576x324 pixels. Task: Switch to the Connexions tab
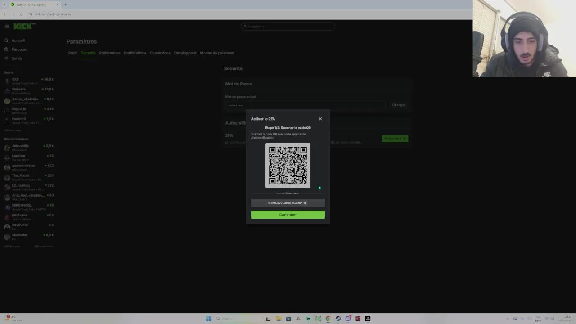coord(160,53)
